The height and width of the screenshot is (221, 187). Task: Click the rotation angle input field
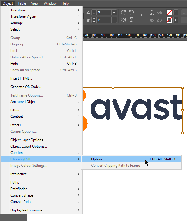[x=104, y=13]
